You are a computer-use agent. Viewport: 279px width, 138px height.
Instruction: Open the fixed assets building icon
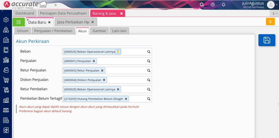[6, 100]
